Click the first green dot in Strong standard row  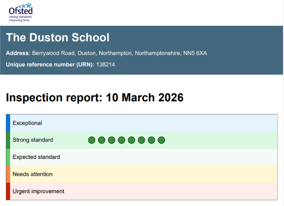92,140
